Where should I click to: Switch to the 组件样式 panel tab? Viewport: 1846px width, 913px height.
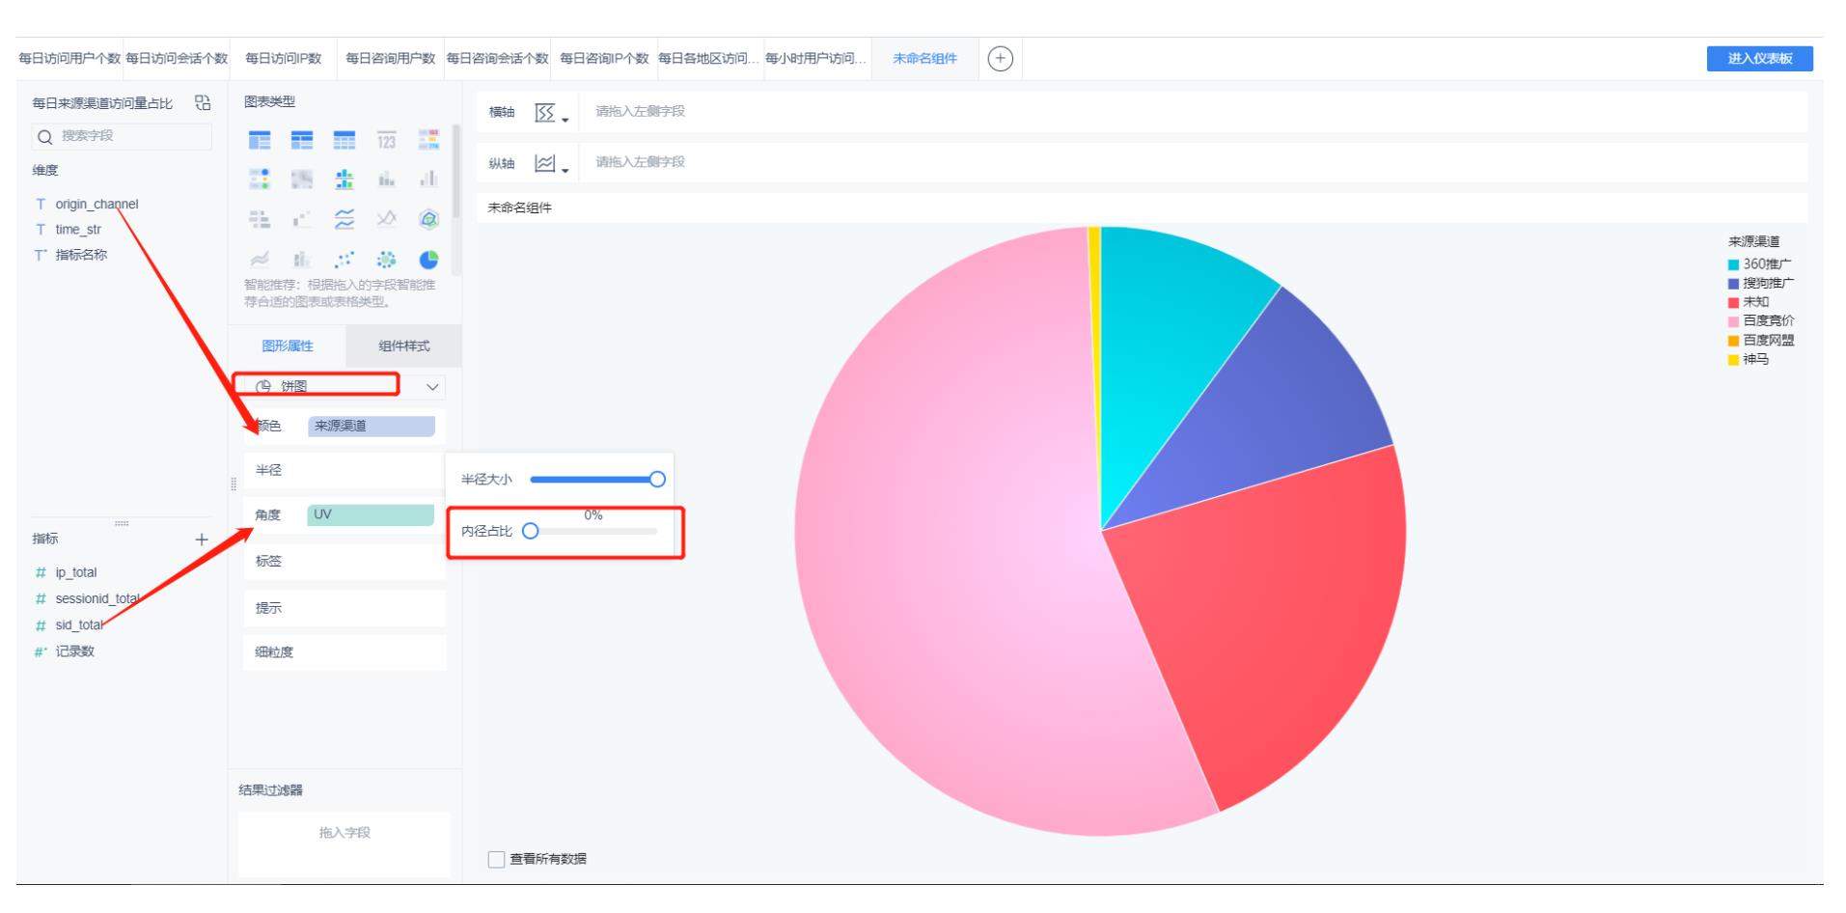(x=404, y=346)
